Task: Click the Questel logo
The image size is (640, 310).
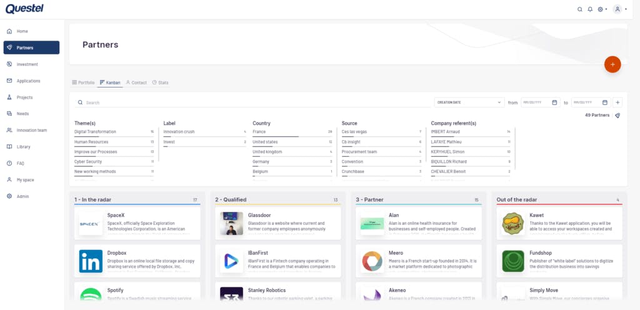Action: pyautogui.click(x=24, y=9)
